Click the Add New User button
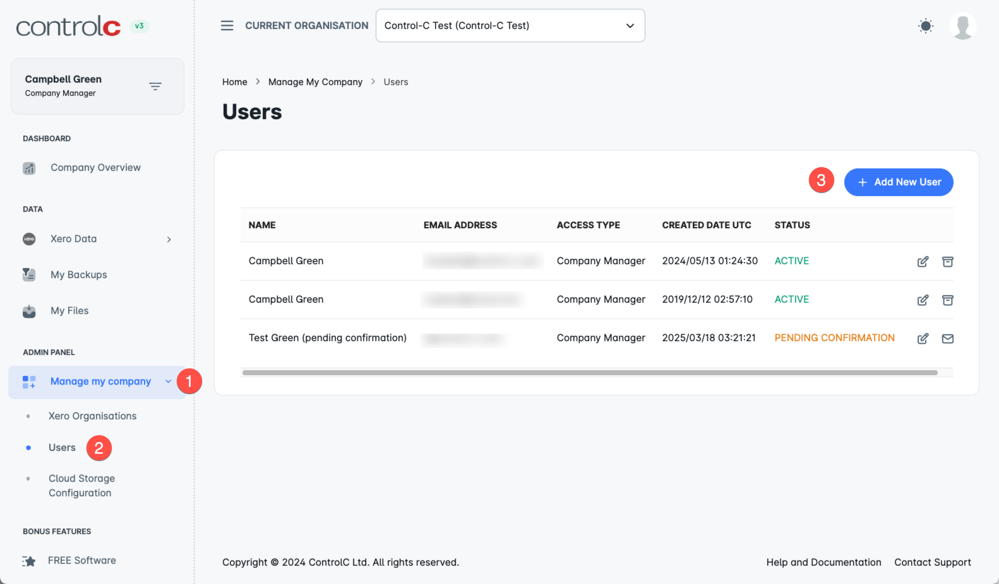 pyautogui.click(x=898, y=182)
